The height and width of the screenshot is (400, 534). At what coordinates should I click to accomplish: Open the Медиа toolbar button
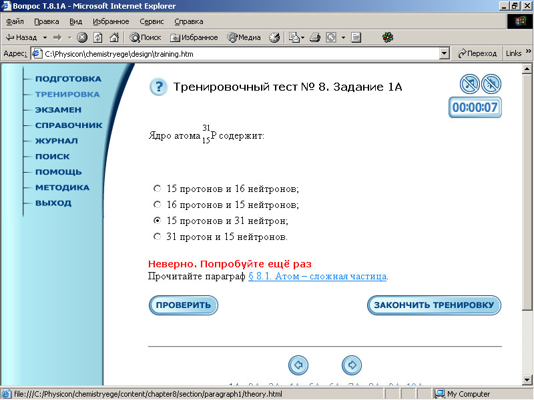[x=244, y=37]
